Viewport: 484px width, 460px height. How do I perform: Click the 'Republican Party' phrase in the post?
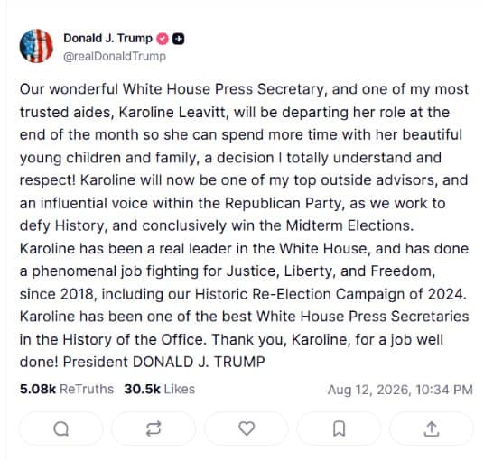[x=283, y=204]
